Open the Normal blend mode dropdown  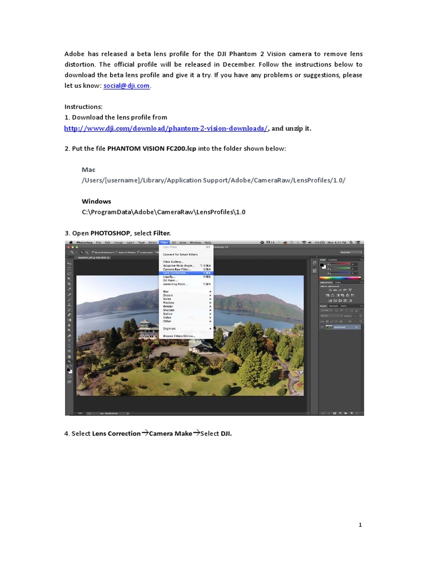click(x=331, y=316)
